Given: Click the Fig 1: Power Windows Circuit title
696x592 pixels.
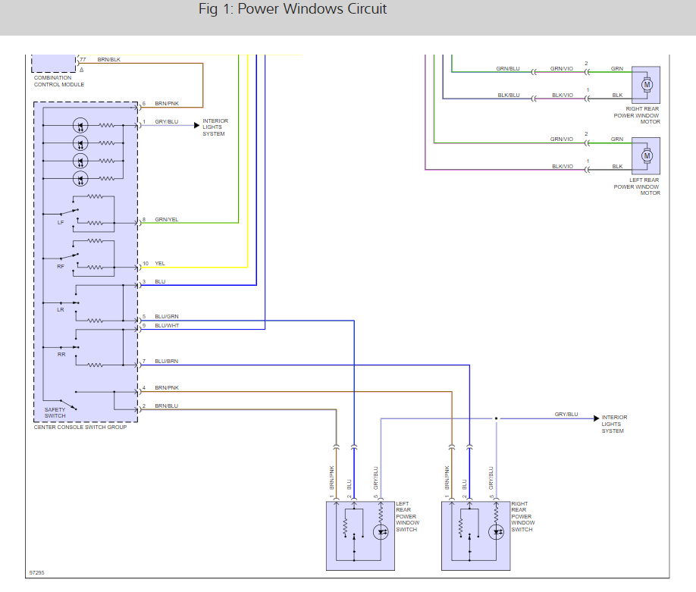Looking at the screenshot, I should pyautogui.click(x=293, y=9).
